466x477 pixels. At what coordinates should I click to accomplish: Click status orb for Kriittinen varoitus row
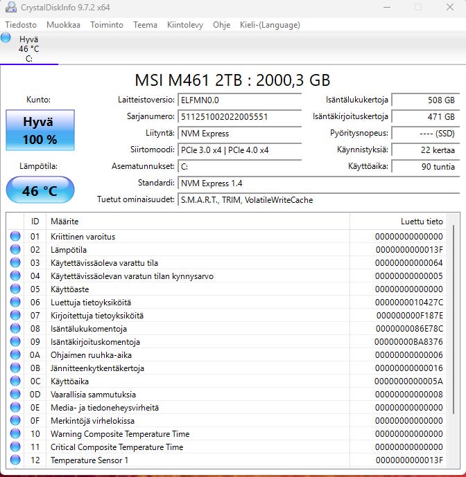tap(15, 237)
